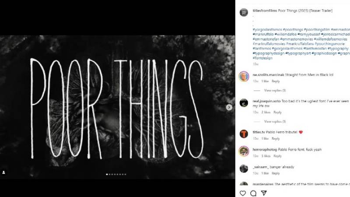Viewport: 350px width, 197px height.
Task: Like the post with the heart icon
Action: coord(243,193)
